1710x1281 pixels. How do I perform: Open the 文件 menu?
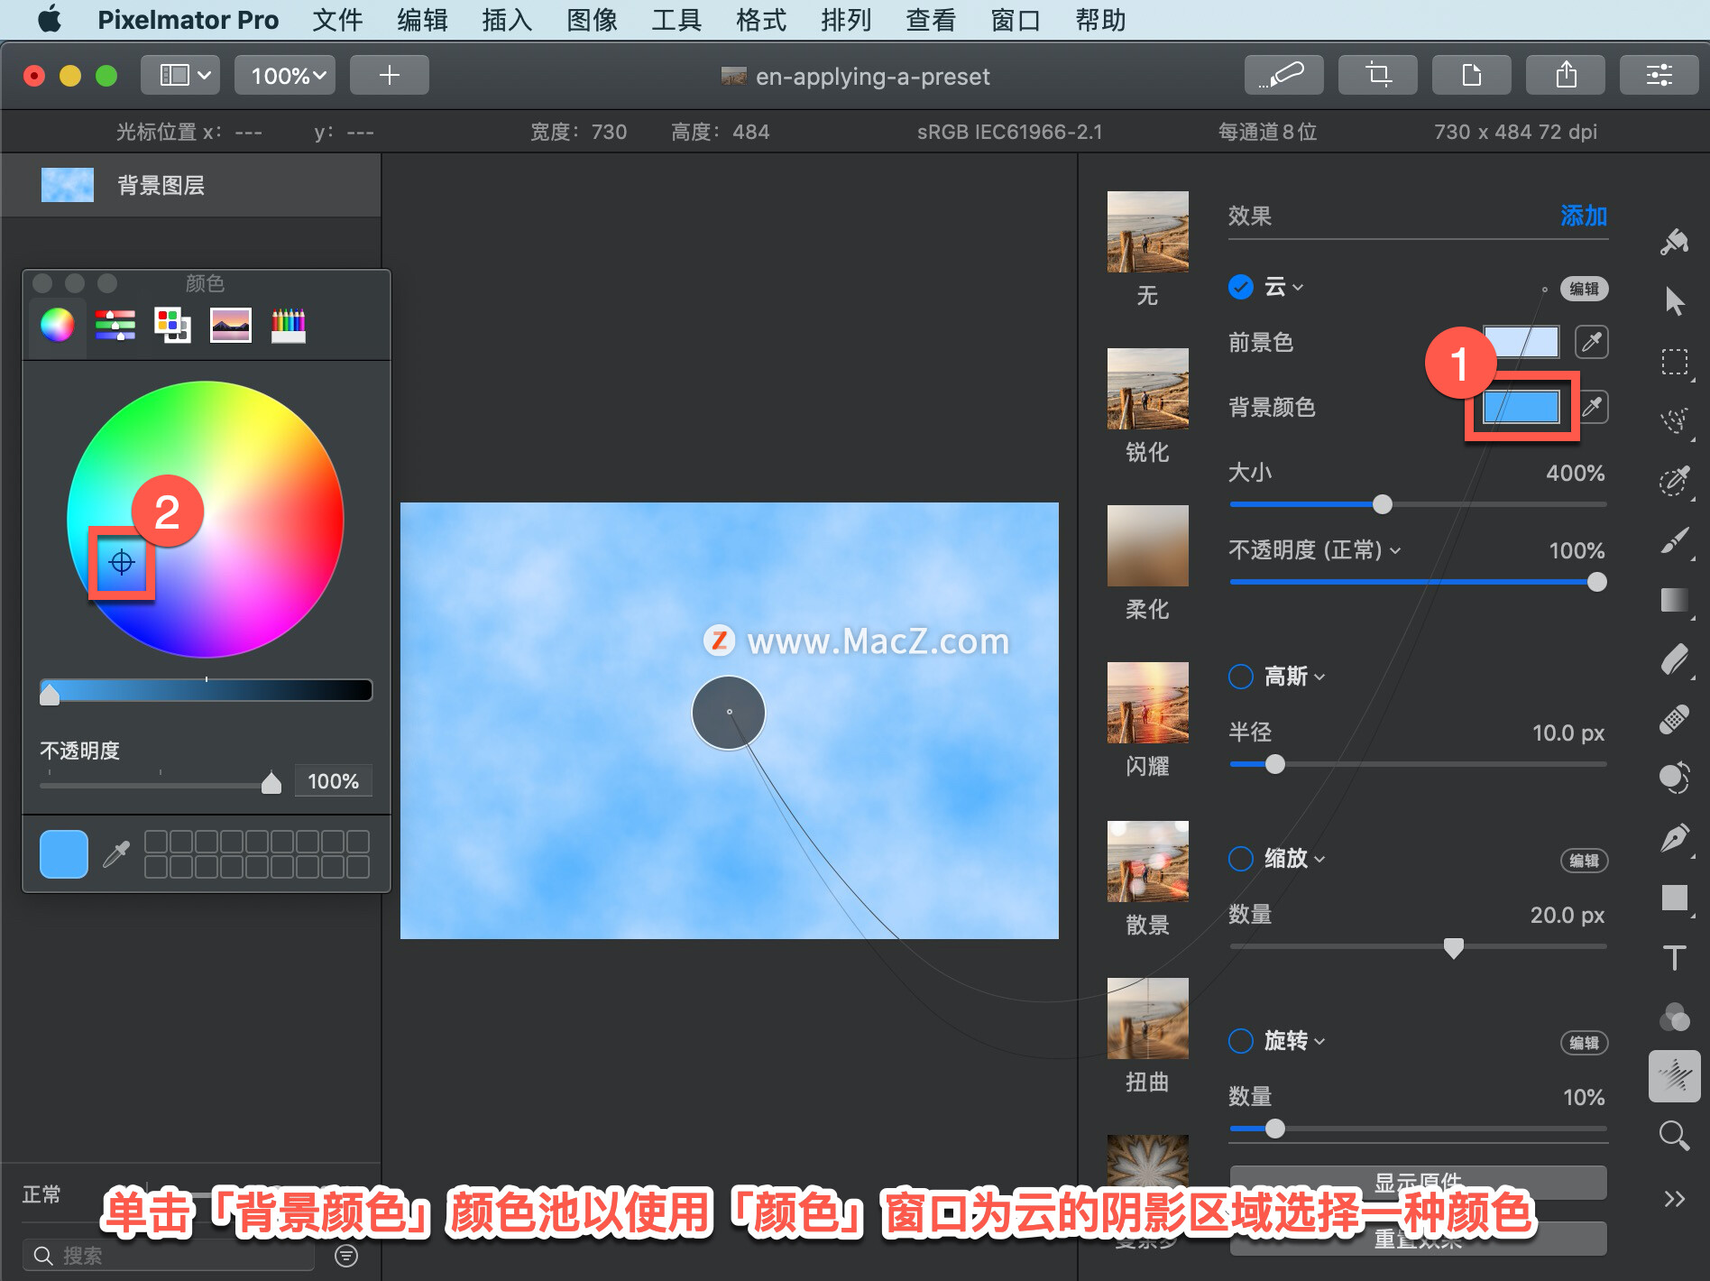pos(337,20)
